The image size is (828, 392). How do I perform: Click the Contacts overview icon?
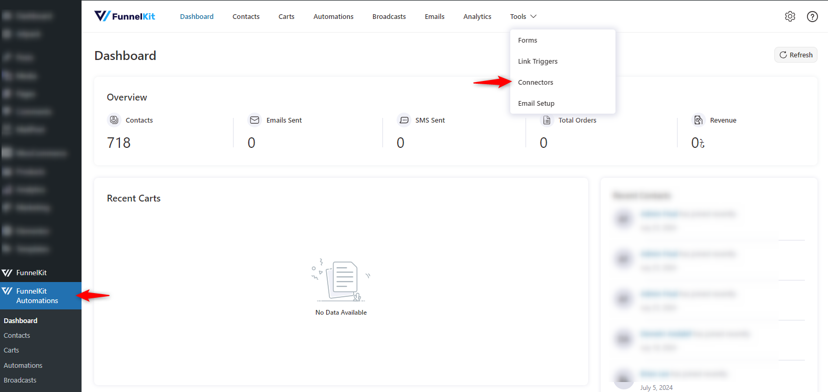tap(114, 120)
